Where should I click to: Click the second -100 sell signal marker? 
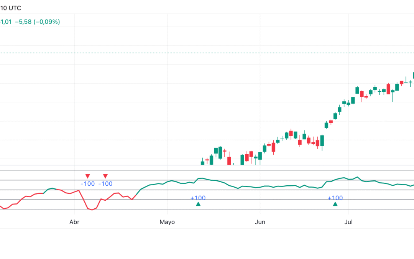click(105, 176)
